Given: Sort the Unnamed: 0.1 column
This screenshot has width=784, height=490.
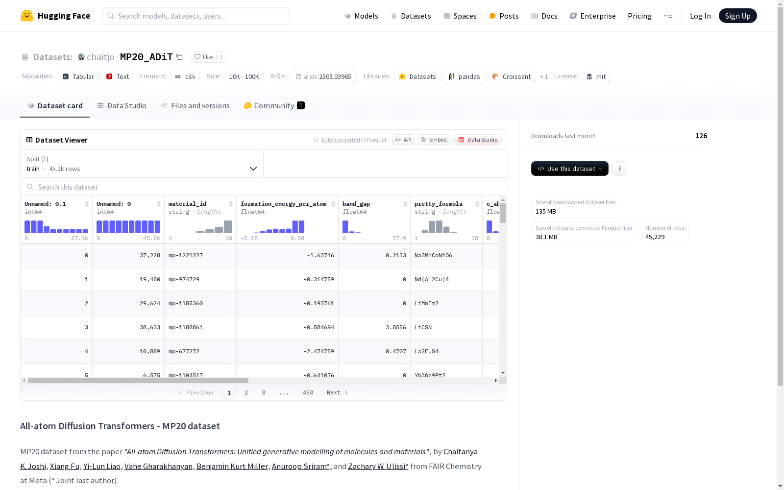Looking at the screenshot, I should click(87, 204).
